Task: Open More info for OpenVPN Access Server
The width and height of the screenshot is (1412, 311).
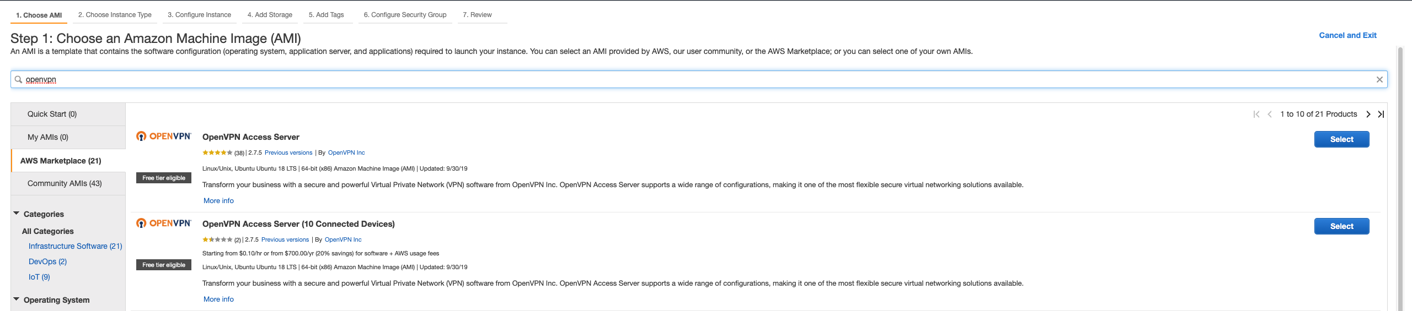Action: click(218, 200)
